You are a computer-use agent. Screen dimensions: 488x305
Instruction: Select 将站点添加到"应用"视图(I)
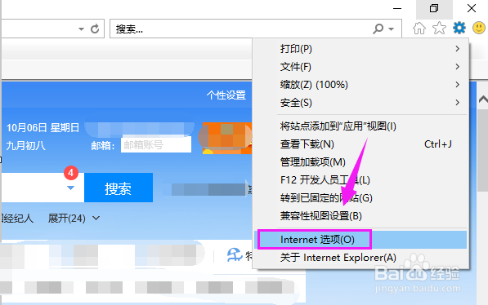click(x=361, y=126)
